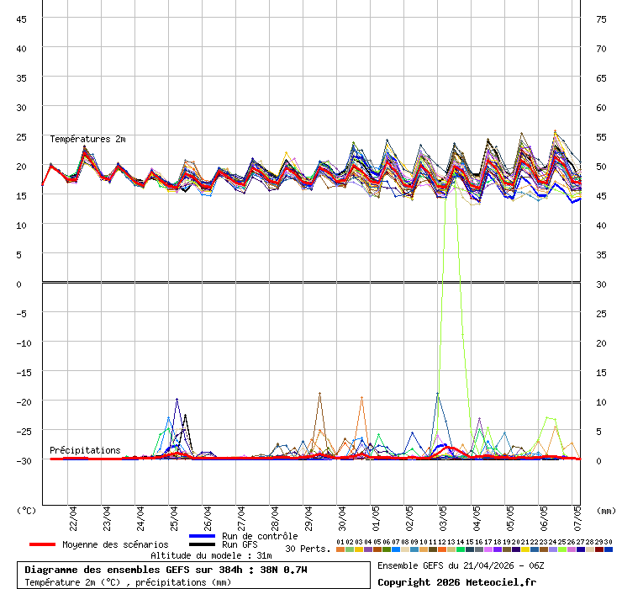The height and width of the screenshot is (589, 622).
Task: Click the 03/05 date label on x-axis
Action: click(443, 514)
